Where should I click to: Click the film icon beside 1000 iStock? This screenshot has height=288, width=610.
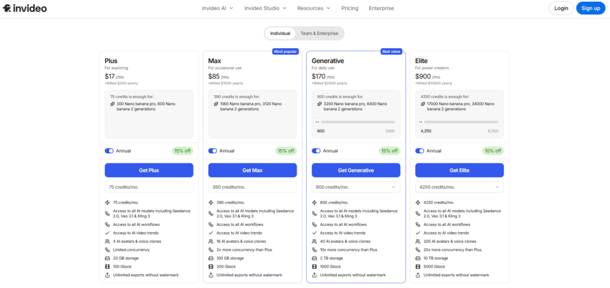tap(315, 267)
